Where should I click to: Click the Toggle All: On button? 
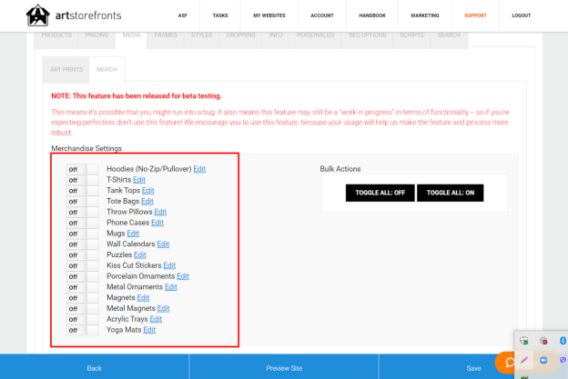(x=451, y=193)
